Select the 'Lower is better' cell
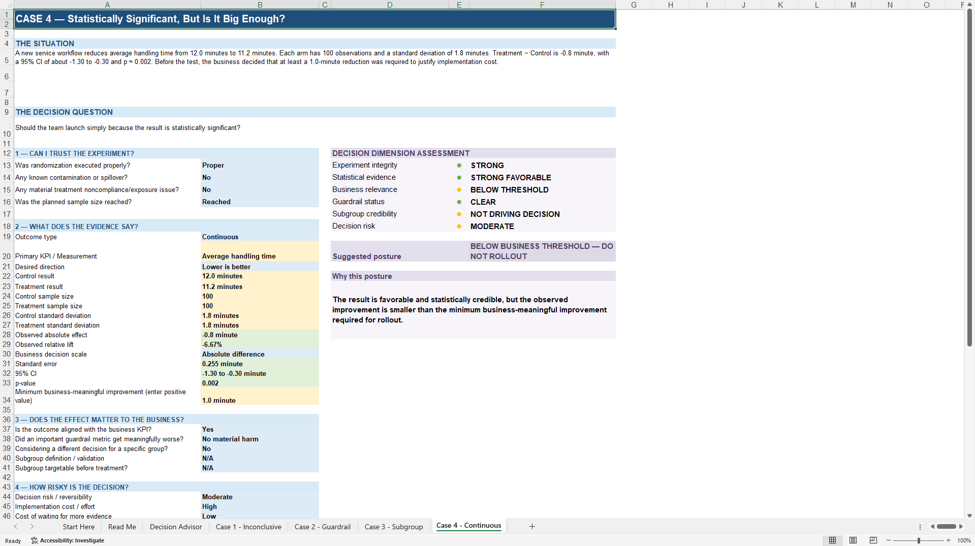975x546 pixels. click(x=260, y=267)
